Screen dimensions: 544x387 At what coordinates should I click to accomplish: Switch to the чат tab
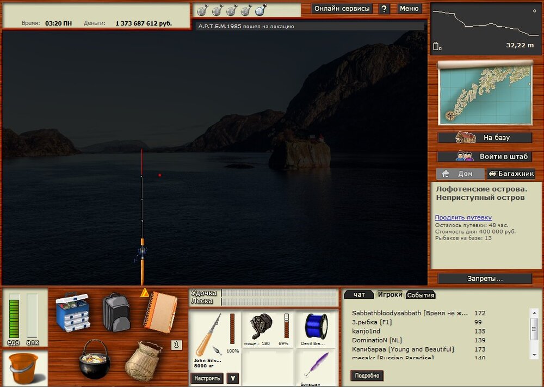358,294
